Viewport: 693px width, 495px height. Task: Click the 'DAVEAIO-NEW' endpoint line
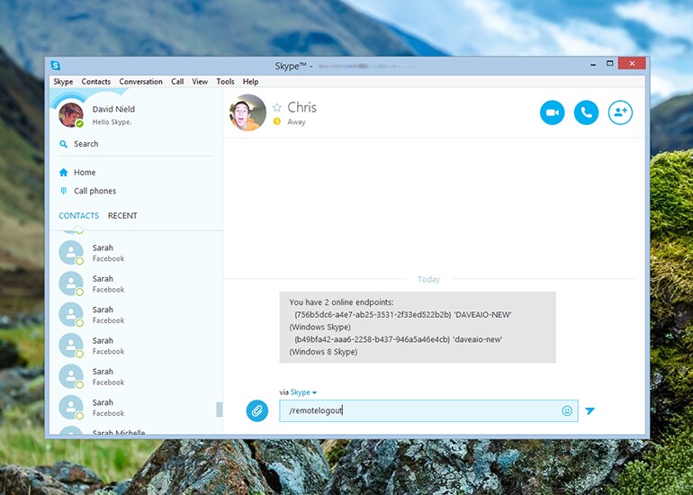(402, 315)
